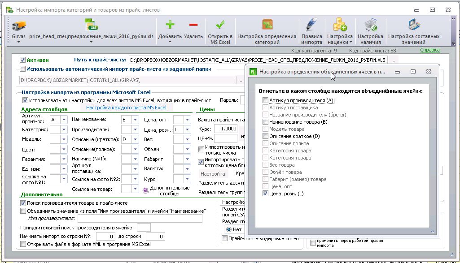Uncheck Поиск производителя товара в прайс-листе
The image size is (460, 263).
coord(23,203)
